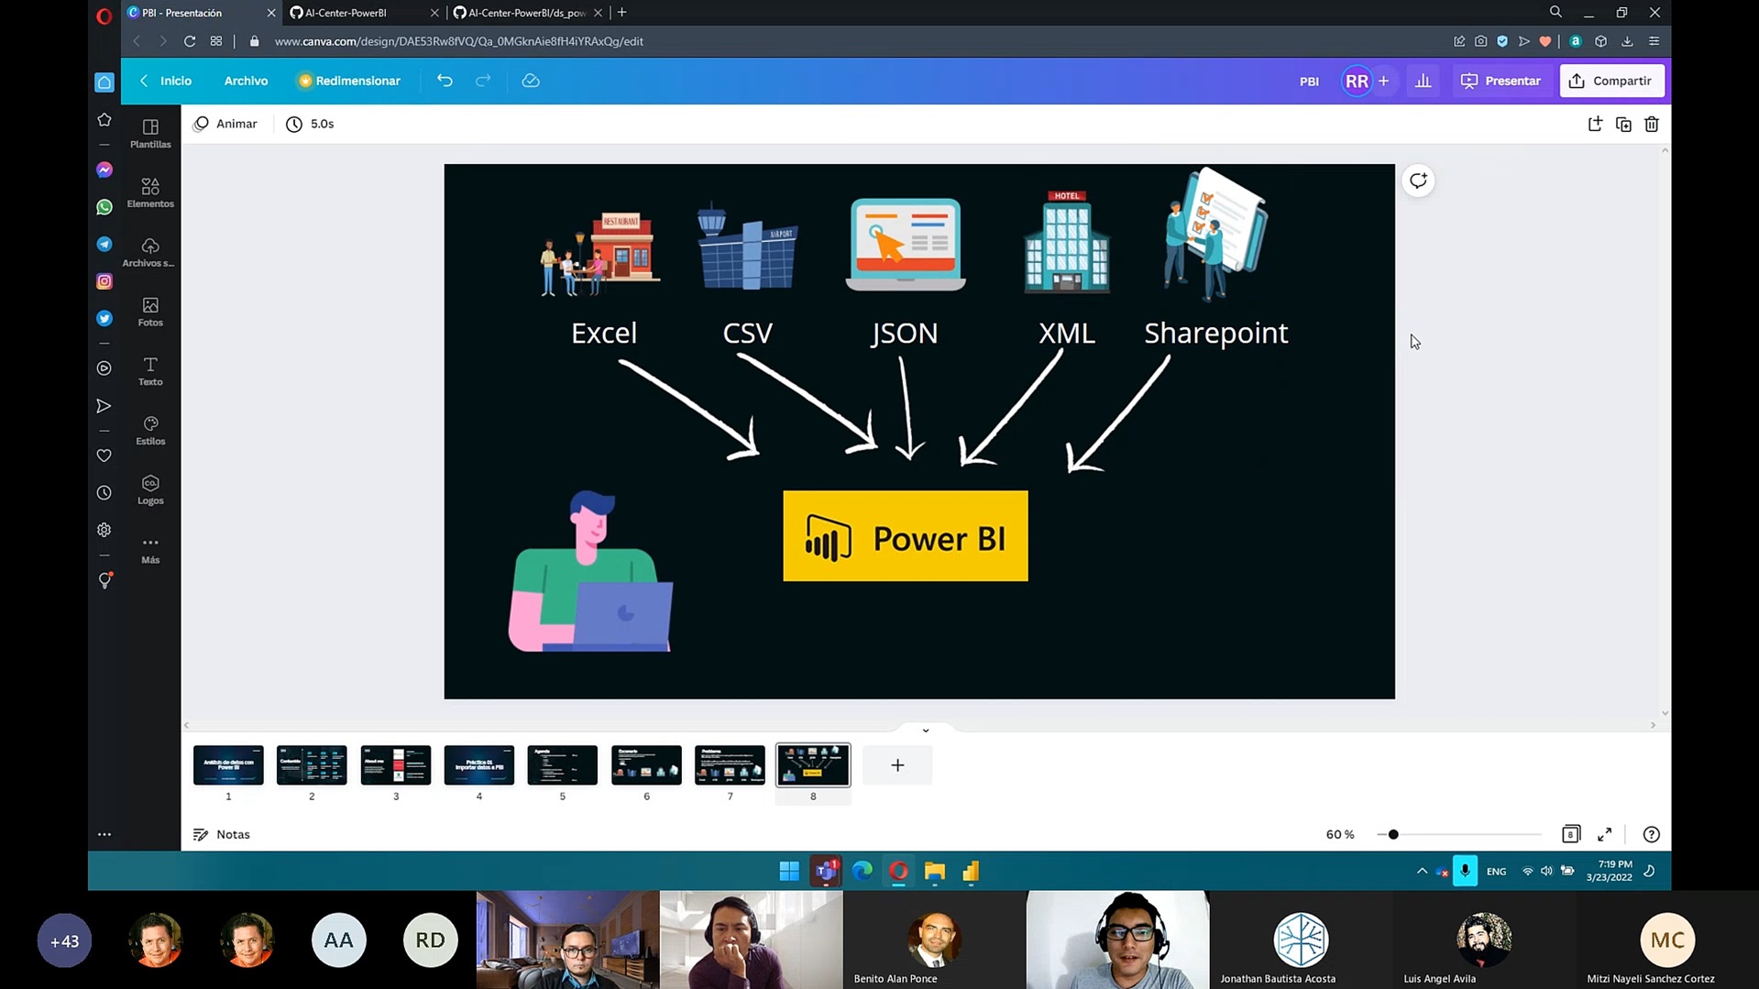Switch to the AI-Center-PowerBI/ds_pow tab

(527, 13)
